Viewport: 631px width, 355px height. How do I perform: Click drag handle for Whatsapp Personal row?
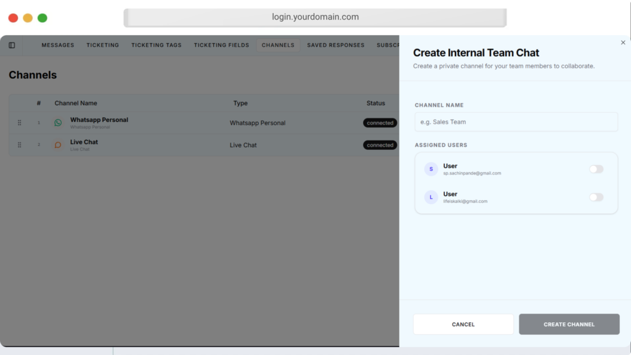(19, 123)
